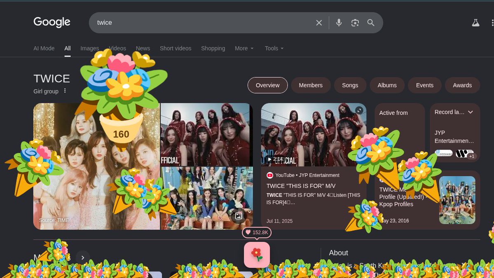The width and height of the screenshot is (494, 278).
Task: Expand the video preview card
Action: [359, 110]
